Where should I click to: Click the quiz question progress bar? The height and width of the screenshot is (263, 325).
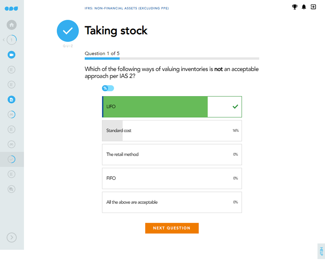pyautogui.click(x=172, y=59)
